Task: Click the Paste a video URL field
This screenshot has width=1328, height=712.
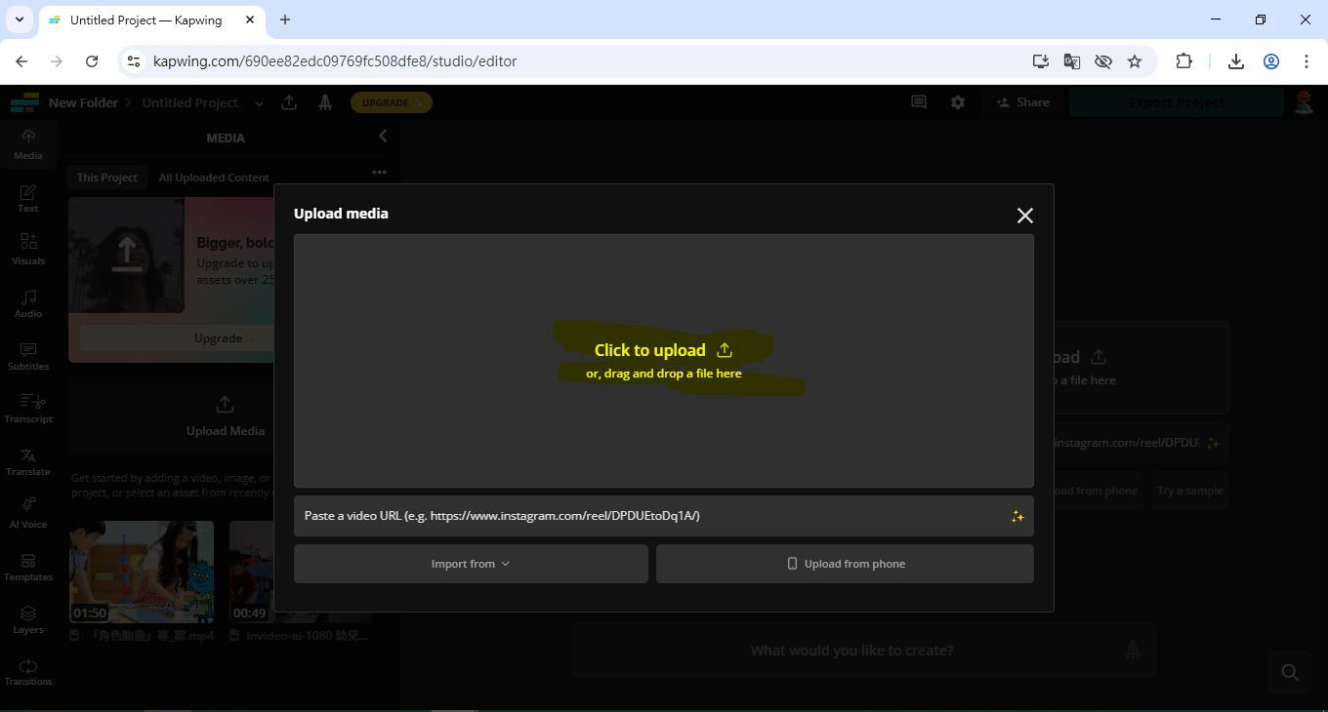Action: click(x=649, y=516)
